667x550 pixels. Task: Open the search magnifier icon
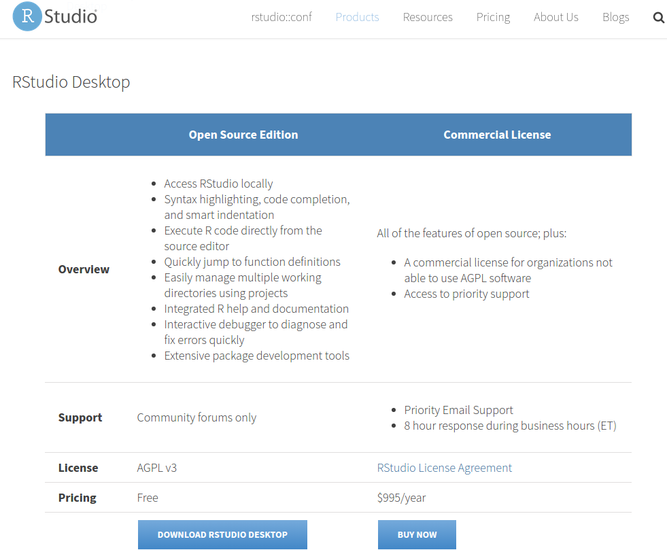tap(658, 18)
